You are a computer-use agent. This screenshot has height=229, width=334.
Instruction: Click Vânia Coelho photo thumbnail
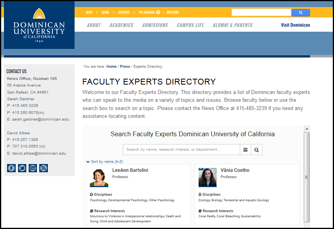(x=208, y=178)
